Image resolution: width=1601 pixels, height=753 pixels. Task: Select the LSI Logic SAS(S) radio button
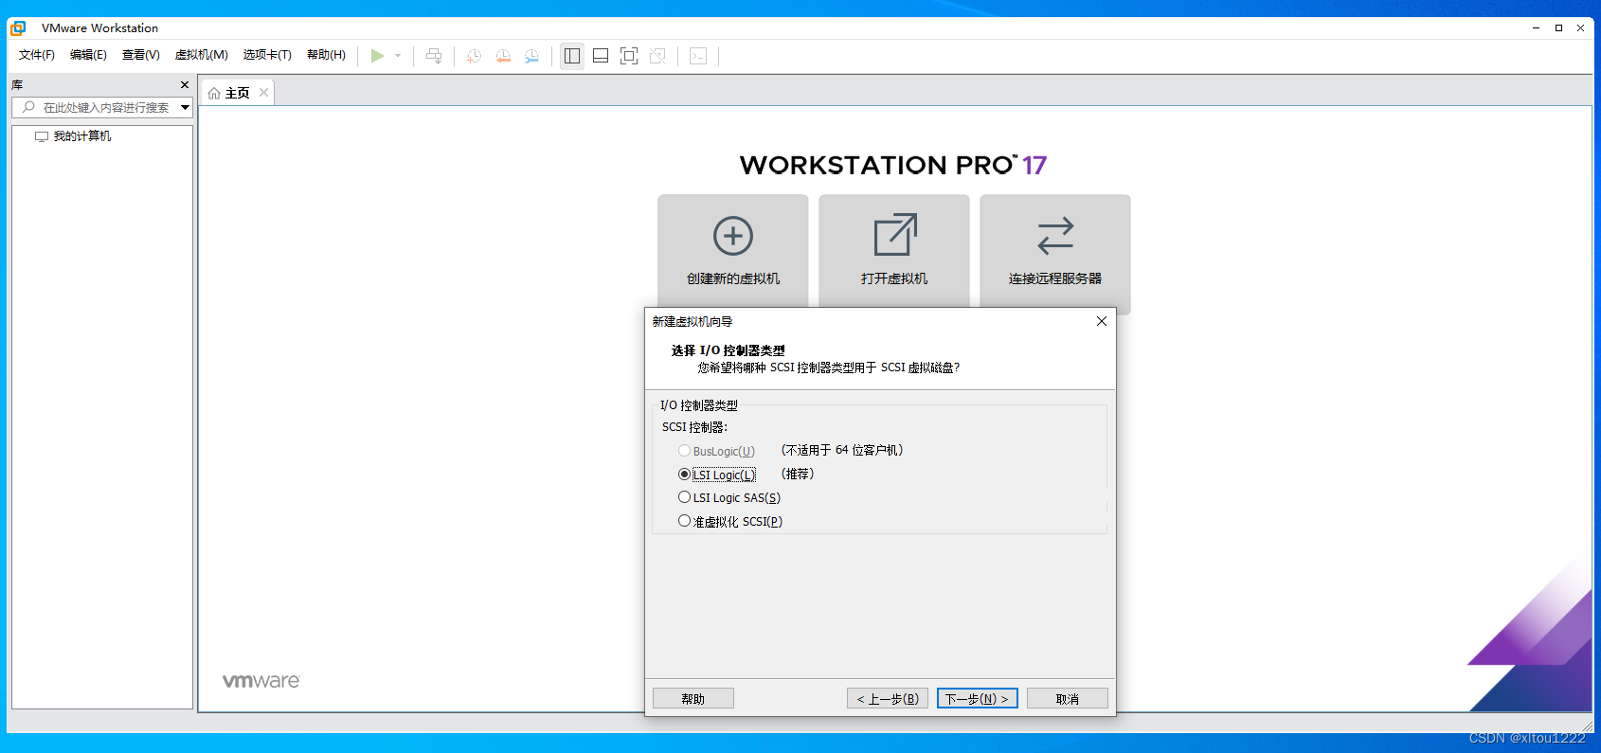click(x=684, y=497)
